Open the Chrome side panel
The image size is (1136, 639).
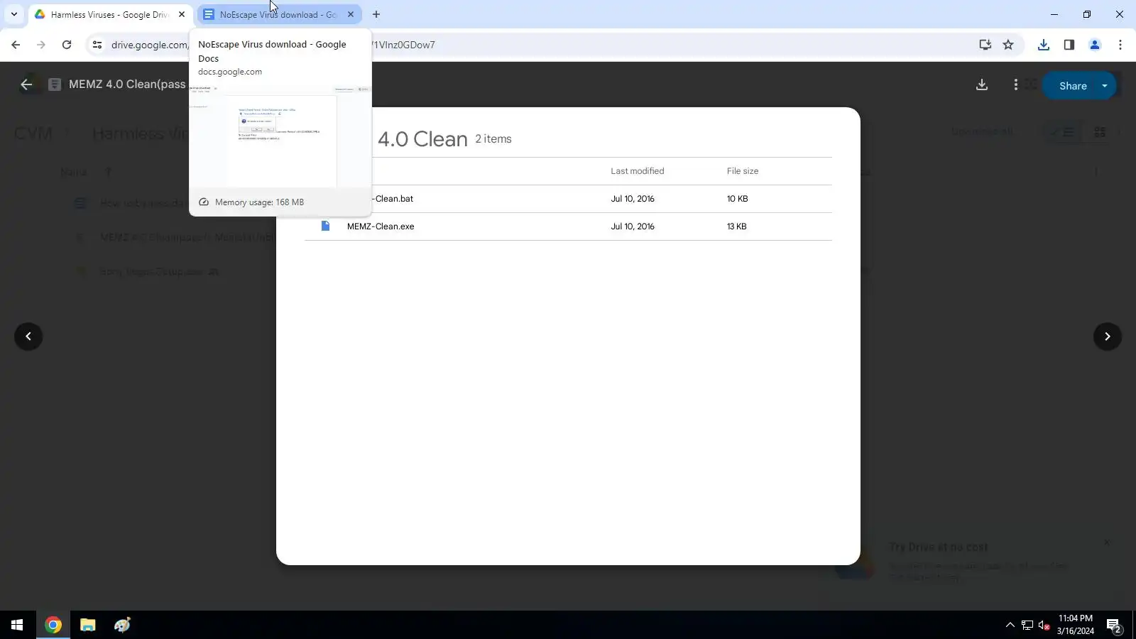tap(1069, 45)
